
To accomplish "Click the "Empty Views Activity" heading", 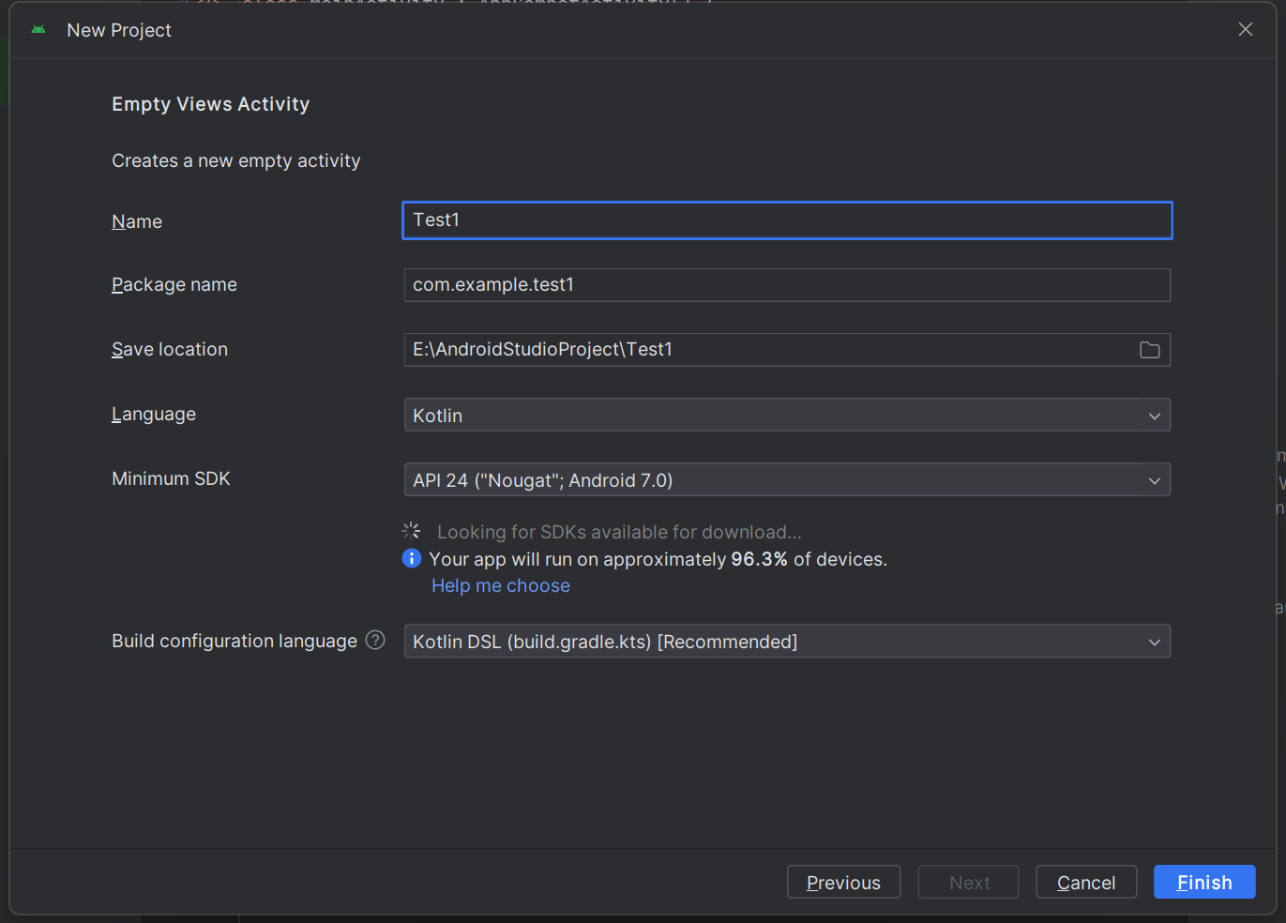I will [211, 104].
